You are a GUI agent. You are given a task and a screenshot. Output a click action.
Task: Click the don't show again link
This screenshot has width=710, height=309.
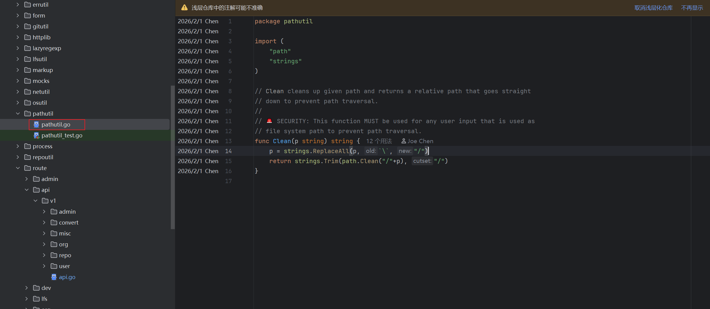(692, 8)
